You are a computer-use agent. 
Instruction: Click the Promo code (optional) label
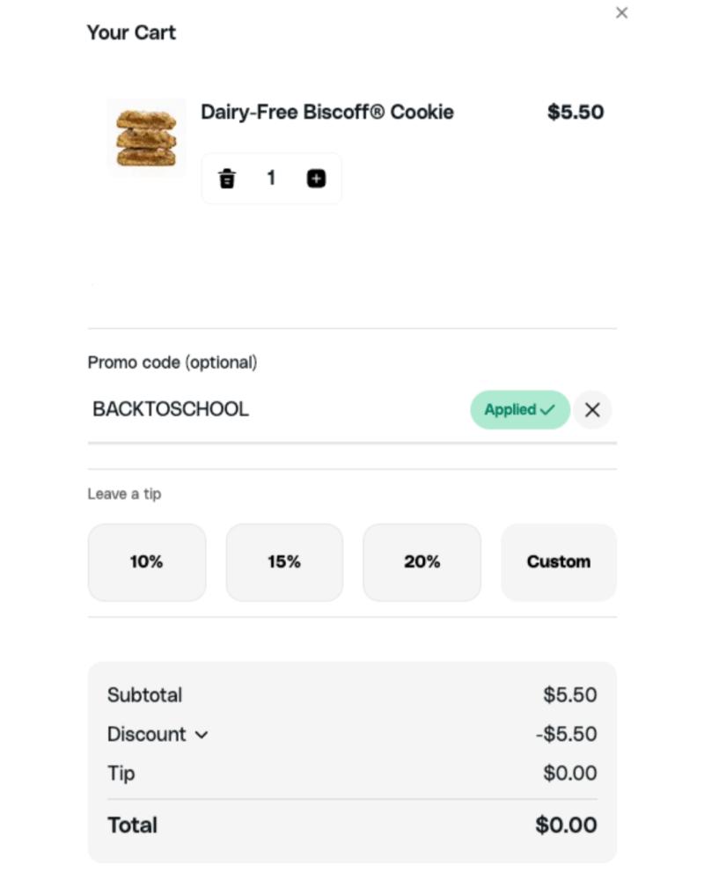[172, 363]
